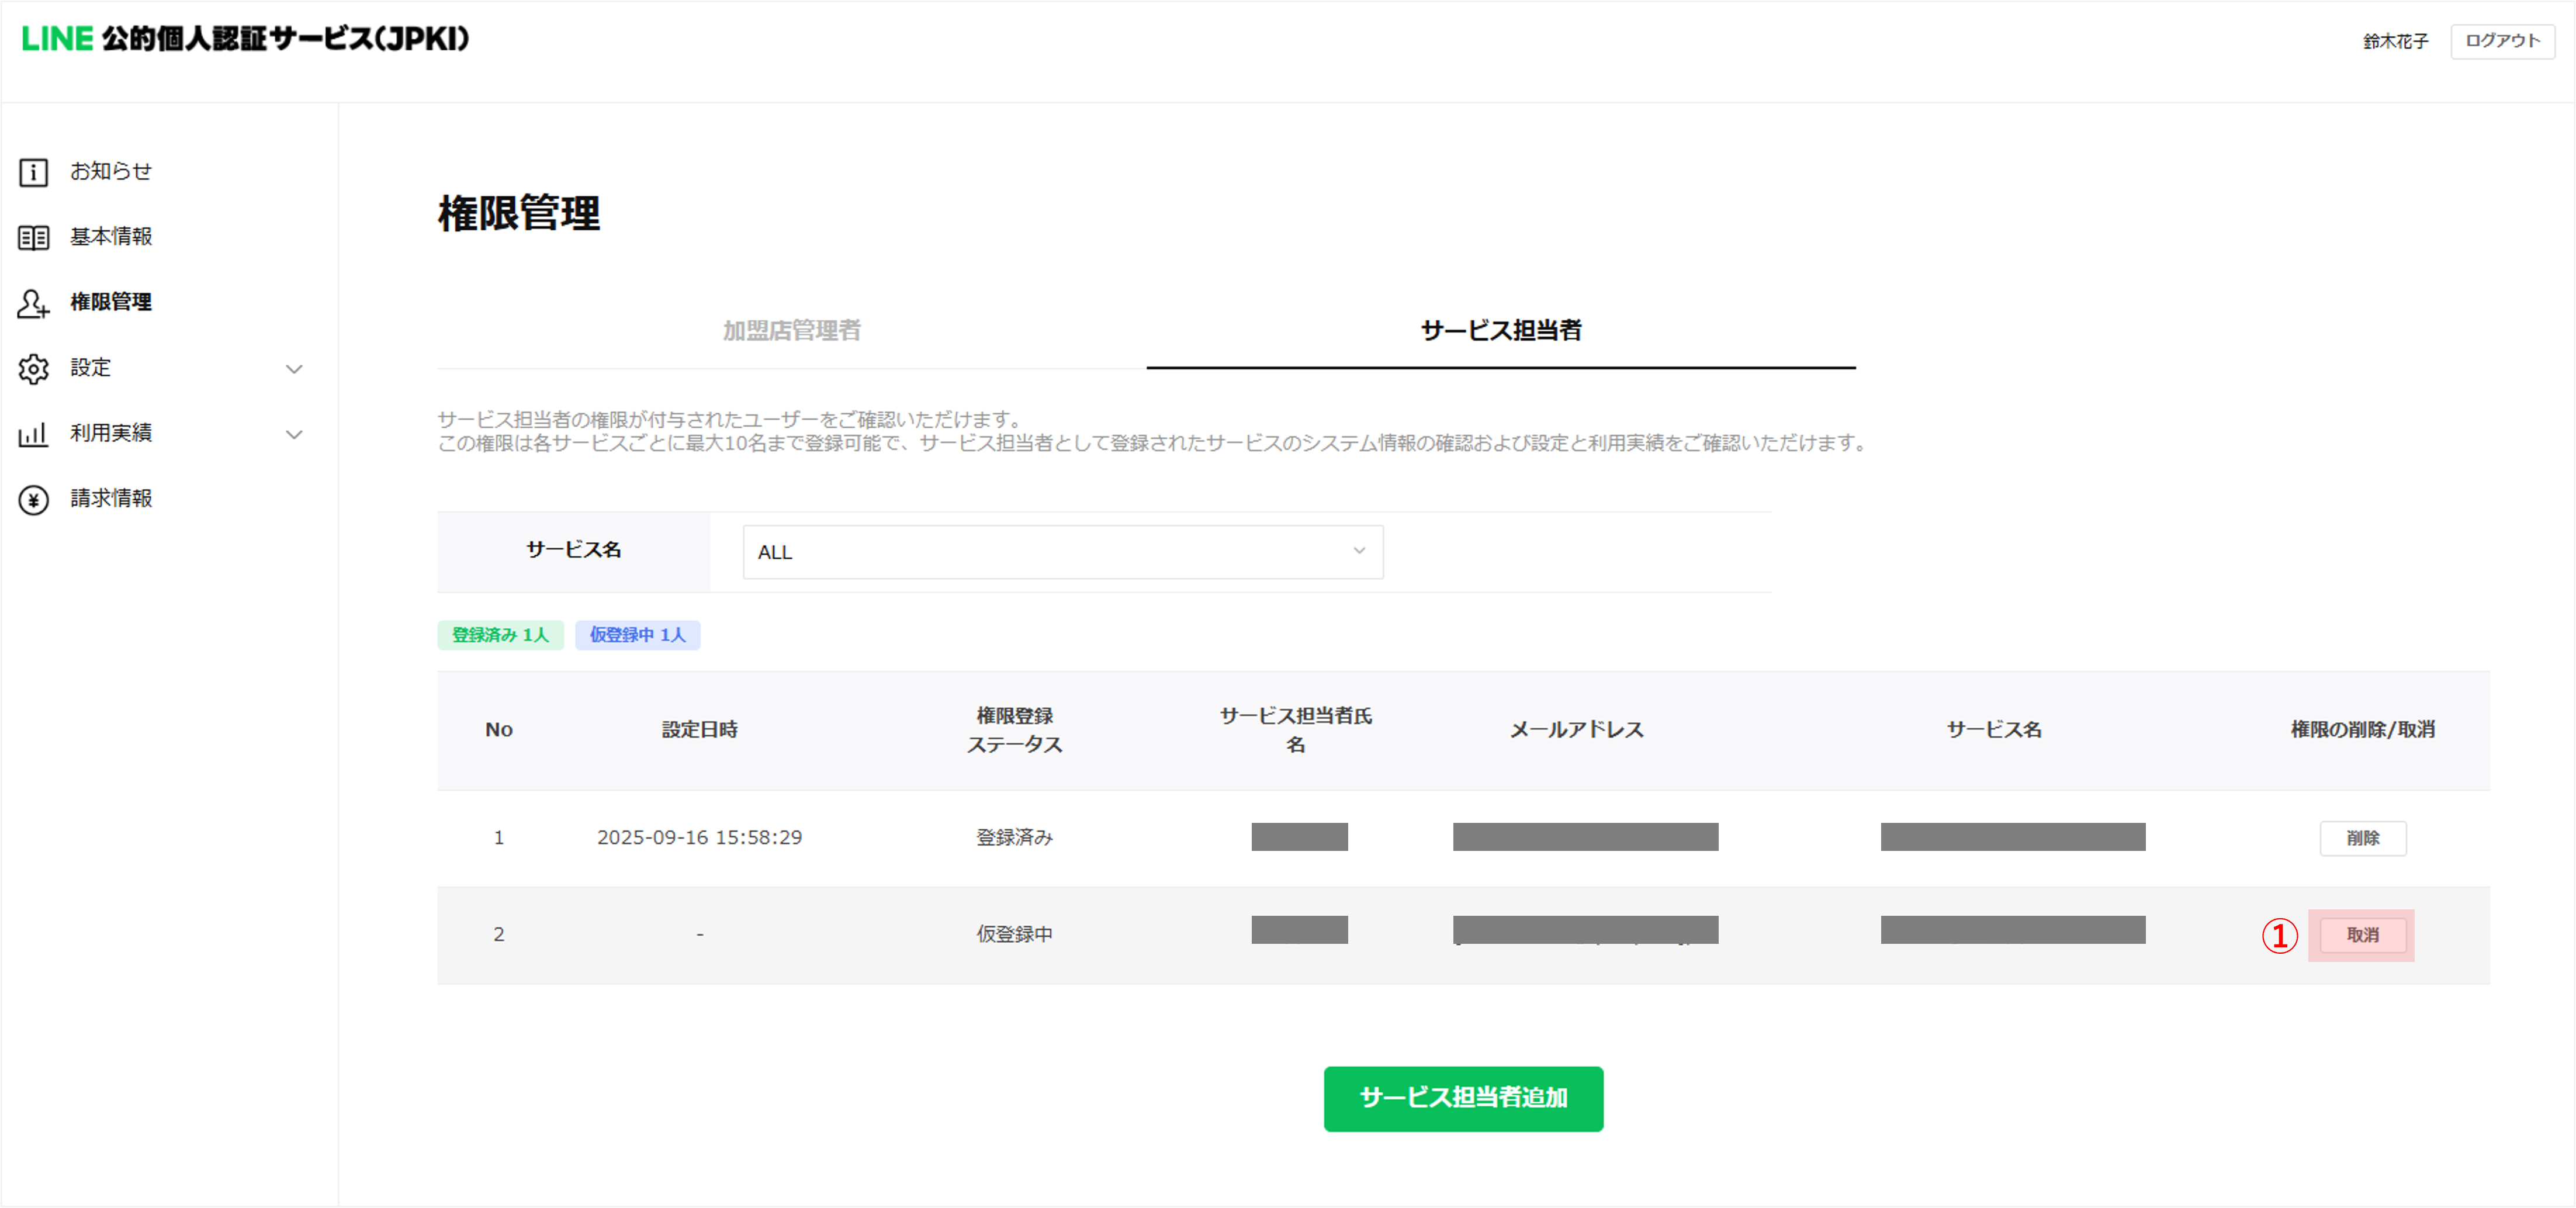Click the LINE 公的個人認証サービス logo
2576x1208 pixels.
tap(245, 39)
